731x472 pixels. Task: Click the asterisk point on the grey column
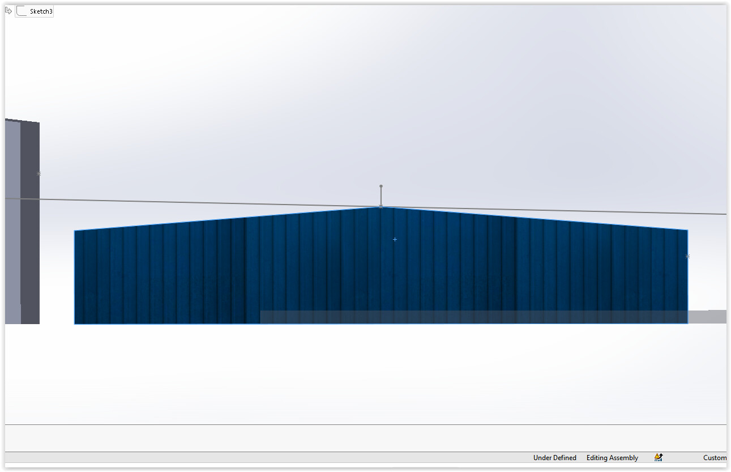39,173
